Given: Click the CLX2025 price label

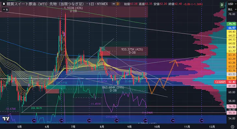Looking at the screenshot, I should pyautogui.click(x=220, y=82).
